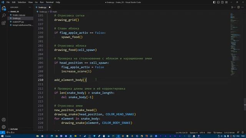246x138 pixels.
Task: Open the File menu
Action: pyautogui.click(x=8, y=2)
